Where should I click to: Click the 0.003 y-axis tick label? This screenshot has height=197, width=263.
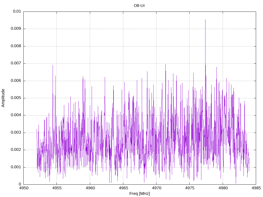point(16,133)
